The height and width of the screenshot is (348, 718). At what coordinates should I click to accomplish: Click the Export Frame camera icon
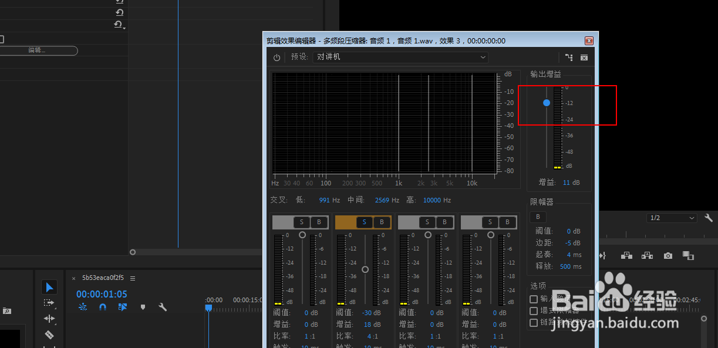[668, 255]
